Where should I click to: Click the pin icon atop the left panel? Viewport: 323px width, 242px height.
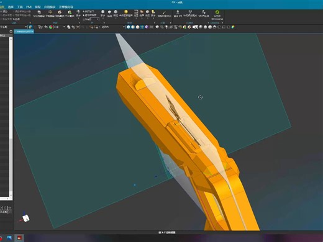(x=11, y=32)
